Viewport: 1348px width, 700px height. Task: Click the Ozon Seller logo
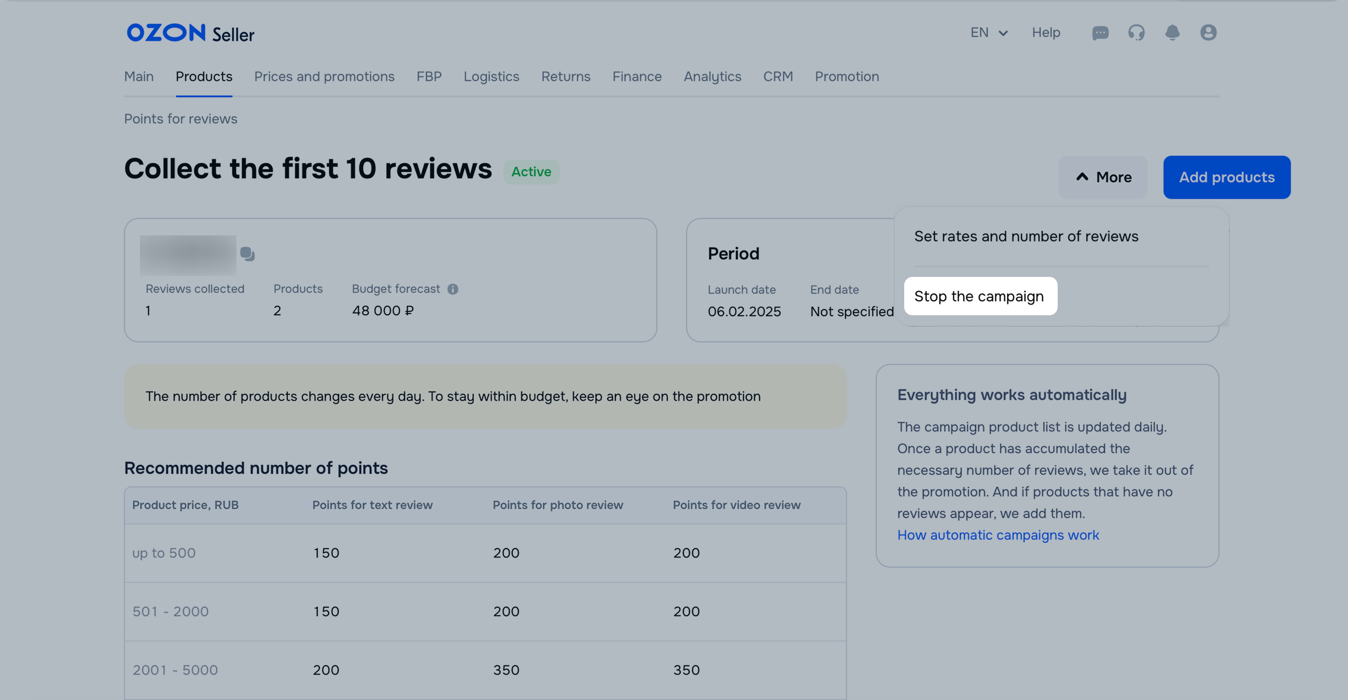tap(190, 34)
